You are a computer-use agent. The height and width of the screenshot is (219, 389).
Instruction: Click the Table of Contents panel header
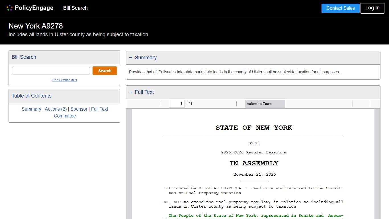coord(31,96)
